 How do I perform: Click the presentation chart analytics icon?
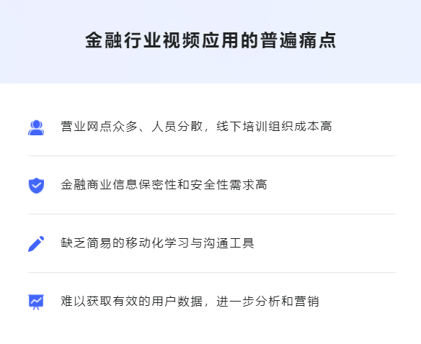[36, 302]
